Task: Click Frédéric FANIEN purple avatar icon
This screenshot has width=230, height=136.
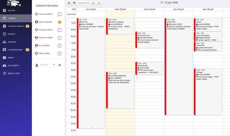Action: tap(36, 38)
